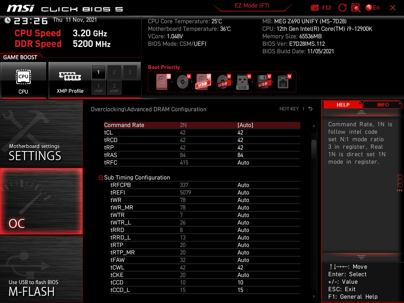Click the Sub Timing Configuration label
This screenshot has width=404, height=303.
point(137,178)
